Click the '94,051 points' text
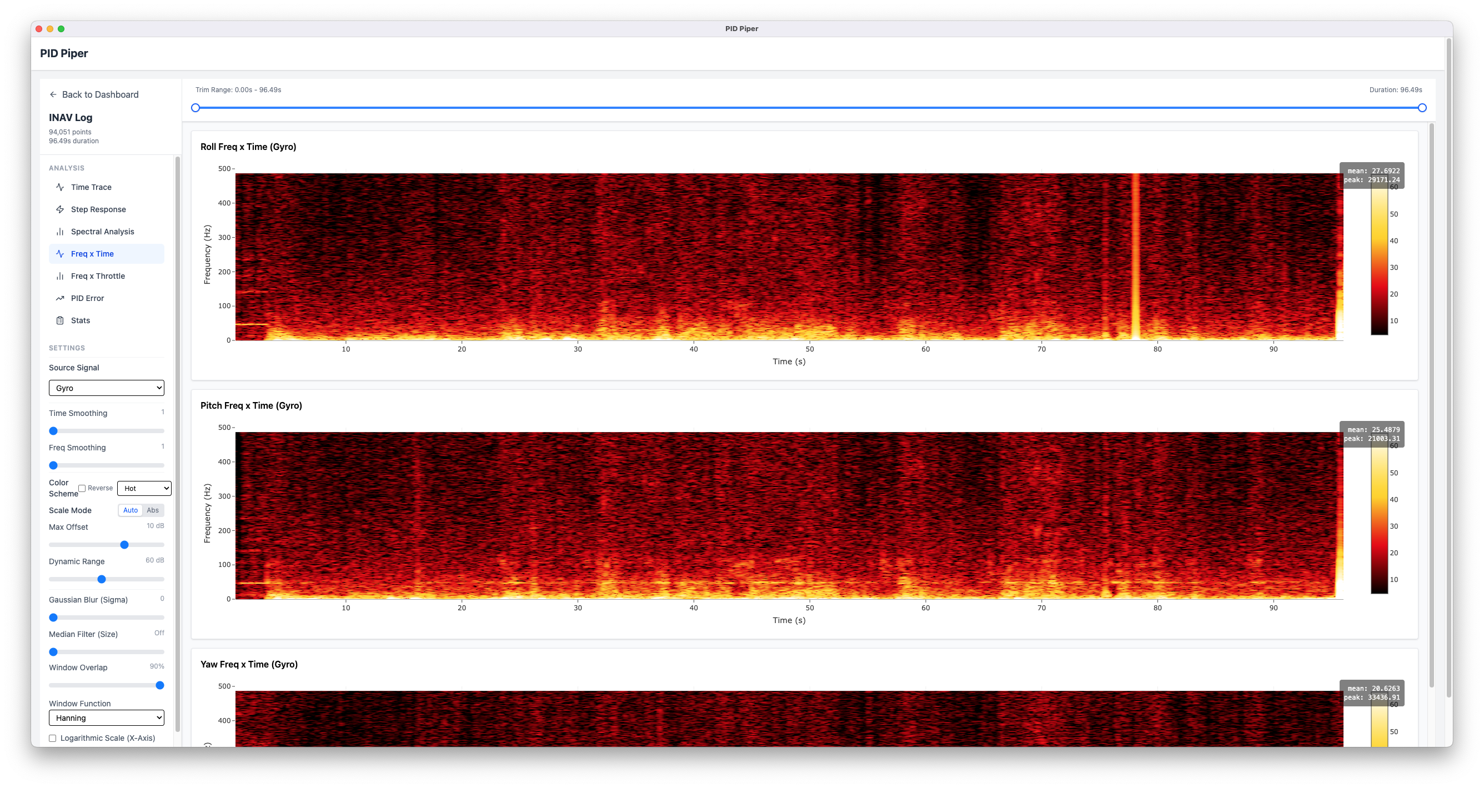 70,132
